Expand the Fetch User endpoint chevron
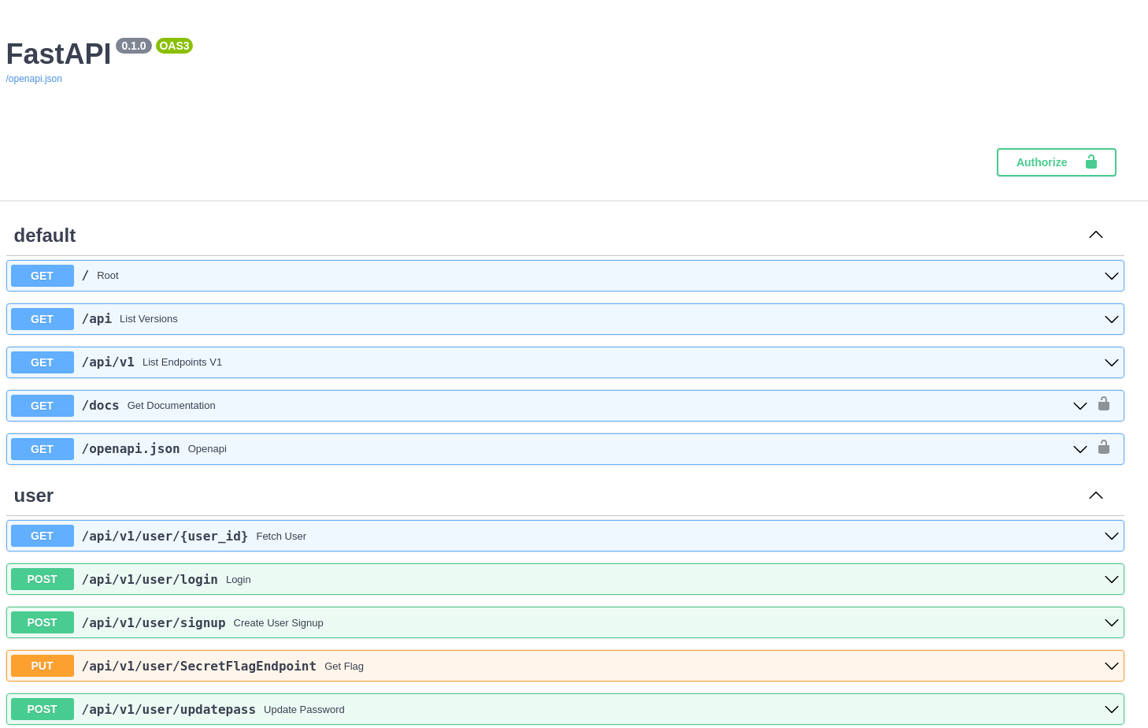 pos(1111,536)
